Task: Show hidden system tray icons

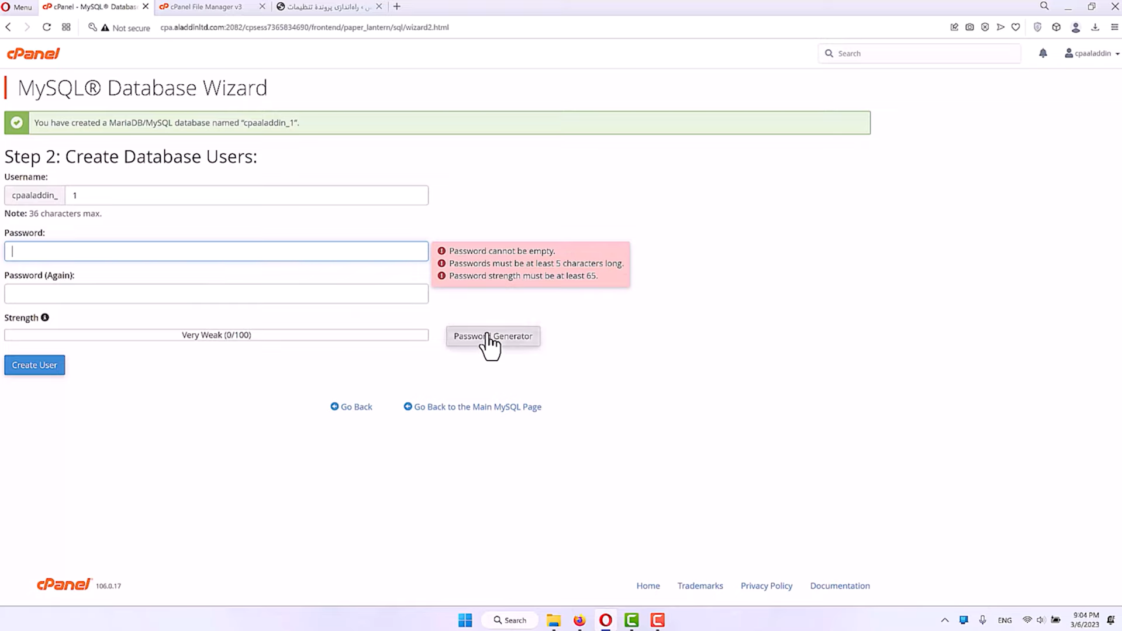Action: (x=944, y=620)
